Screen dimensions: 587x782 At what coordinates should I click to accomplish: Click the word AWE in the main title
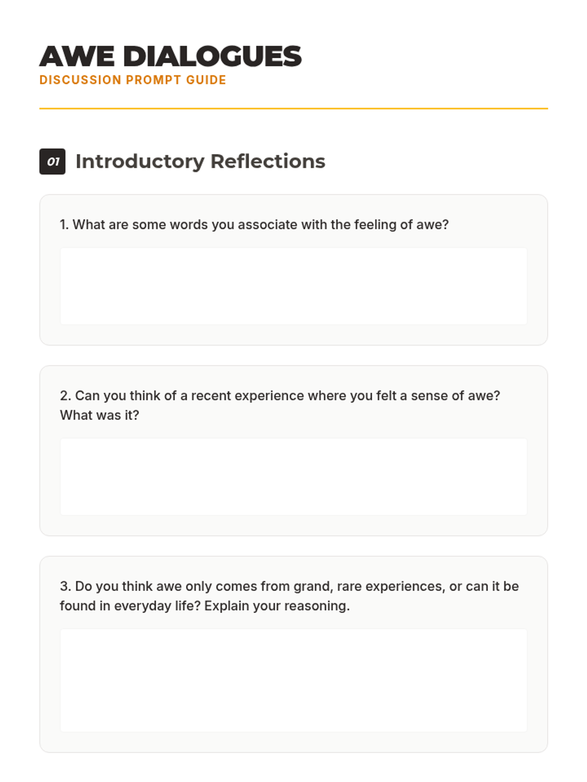tap(77, 56)
